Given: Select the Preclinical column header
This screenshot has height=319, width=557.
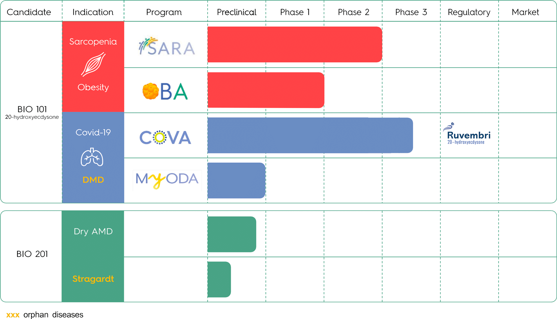Looking at the screenshot, I should pos(236,12).
